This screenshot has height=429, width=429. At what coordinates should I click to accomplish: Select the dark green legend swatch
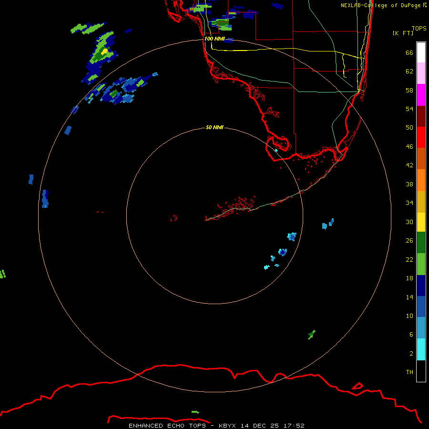pos(421,243)
